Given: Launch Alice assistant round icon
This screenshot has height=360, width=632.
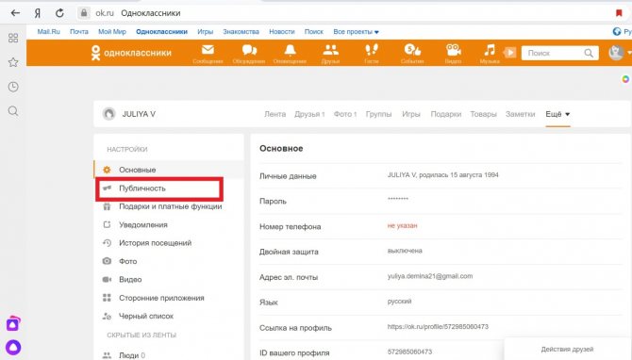Looking at the screenshot, I should pos(13,347).
